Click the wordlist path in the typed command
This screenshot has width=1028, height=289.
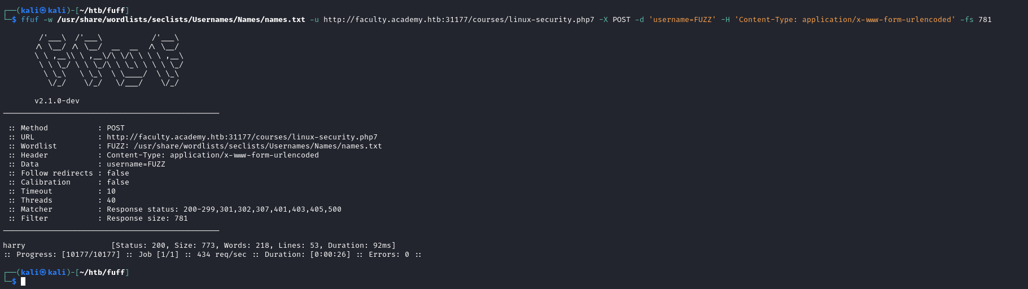181,20
